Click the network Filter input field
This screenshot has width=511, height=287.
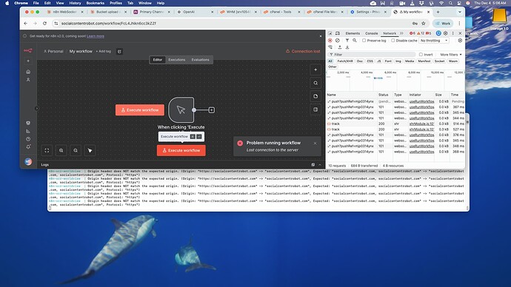coord(372,55)
